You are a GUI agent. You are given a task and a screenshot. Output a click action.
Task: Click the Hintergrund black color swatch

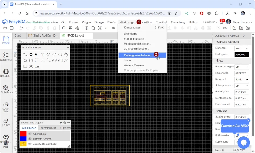click(241, 54)
